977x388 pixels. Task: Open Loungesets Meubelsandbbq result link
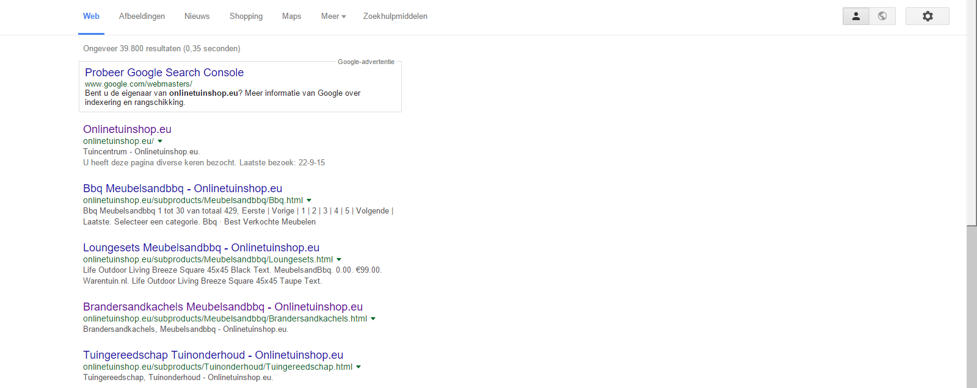202,248
